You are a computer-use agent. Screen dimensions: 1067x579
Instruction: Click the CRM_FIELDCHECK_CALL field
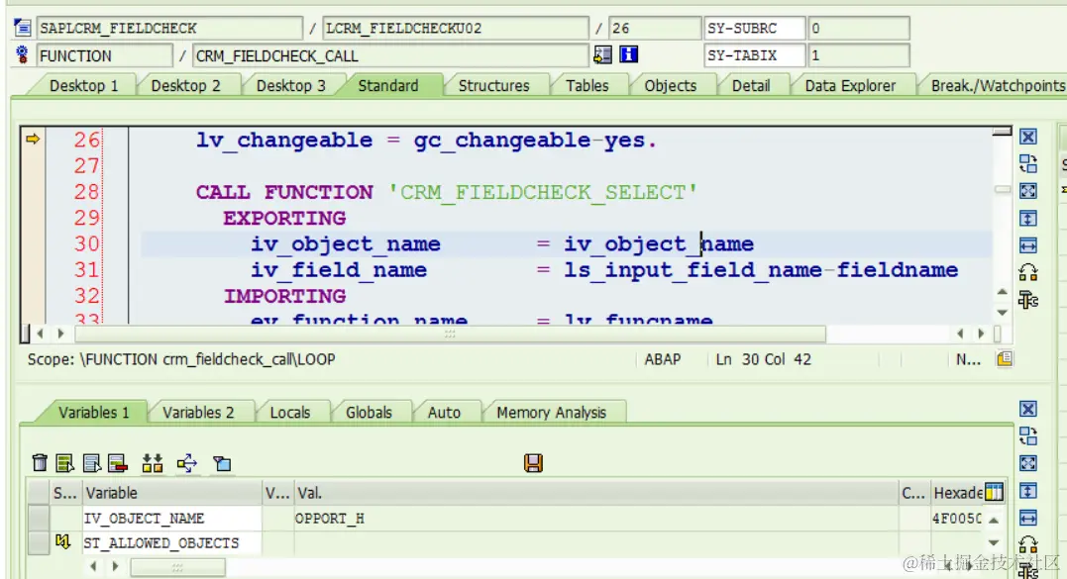click(390, 55)
